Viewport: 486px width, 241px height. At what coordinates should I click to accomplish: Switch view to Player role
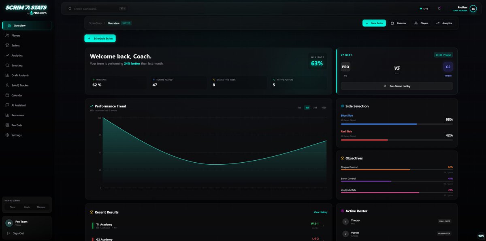(13, 207)
